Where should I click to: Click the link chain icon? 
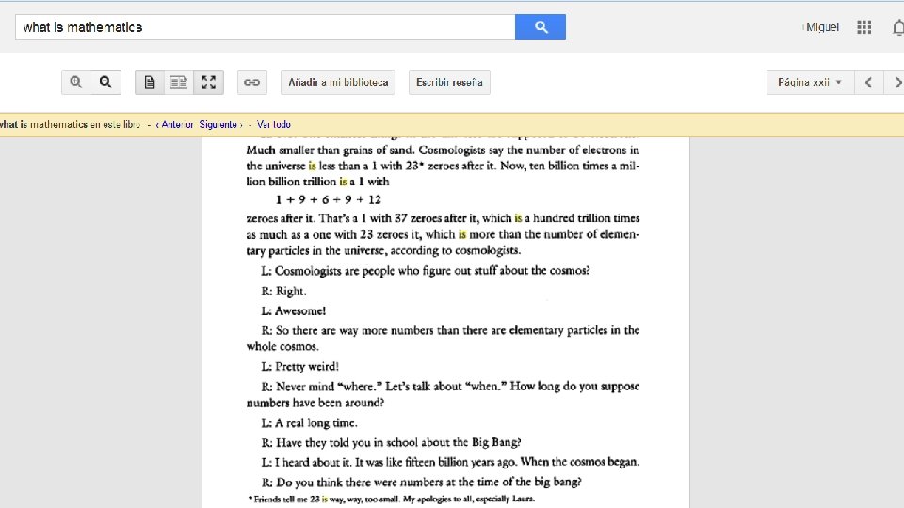[x=252, y=83]
